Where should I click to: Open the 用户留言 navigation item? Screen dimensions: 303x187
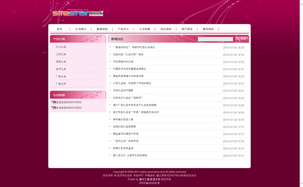point(187,29)
